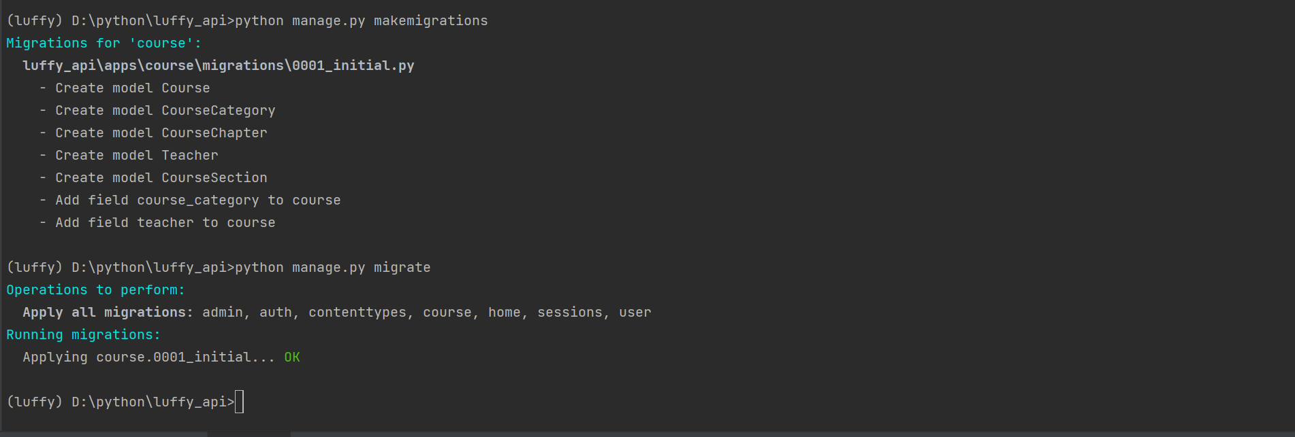The width and height of the screenshot is (1295, 437).
Task: Click the "Create model Teacher" line
Action: pos(136,156)
